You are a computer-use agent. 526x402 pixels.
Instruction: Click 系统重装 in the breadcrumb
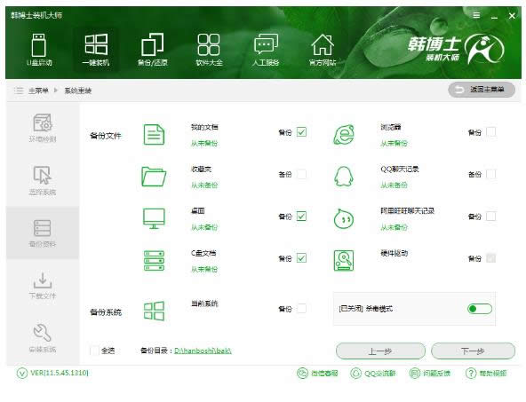pos(78,91)
